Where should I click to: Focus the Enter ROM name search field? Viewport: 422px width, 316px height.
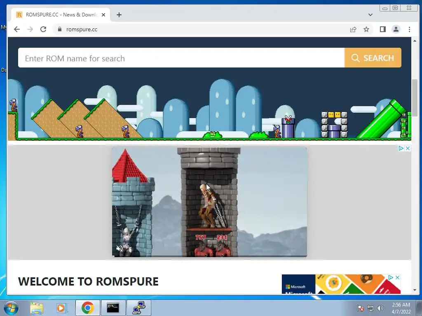[x=181, y=58]
